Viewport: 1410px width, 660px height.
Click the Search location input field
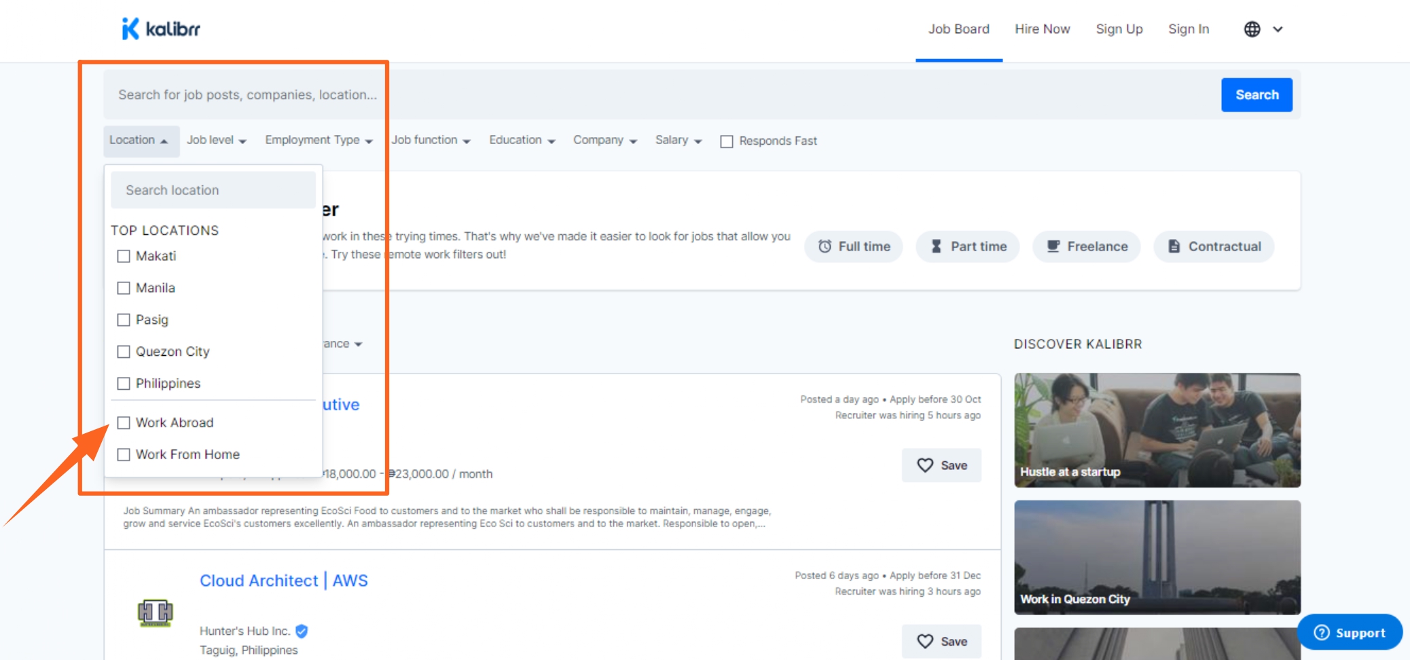[x=213, y=190]
